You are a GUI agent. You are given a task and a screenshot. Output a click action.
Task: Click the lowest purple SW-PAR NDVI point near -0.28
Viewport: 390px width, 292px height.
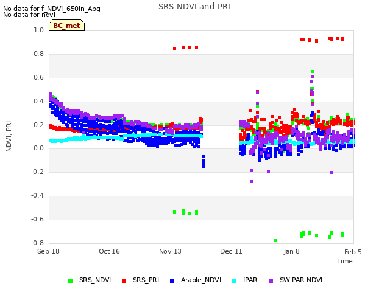251,182
